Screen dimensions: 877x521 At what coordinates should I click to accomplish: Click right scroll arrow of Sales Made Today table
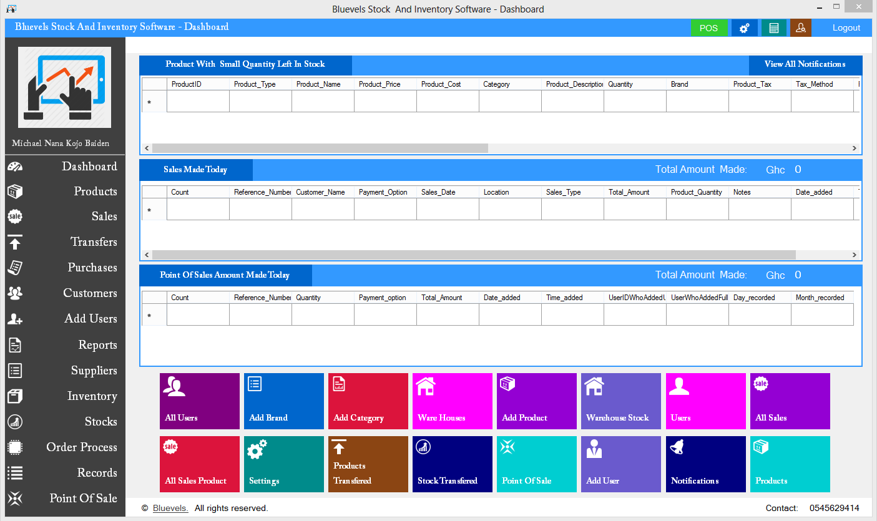855,255
